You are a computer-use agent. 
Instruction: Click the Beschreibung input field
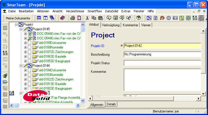162,54
